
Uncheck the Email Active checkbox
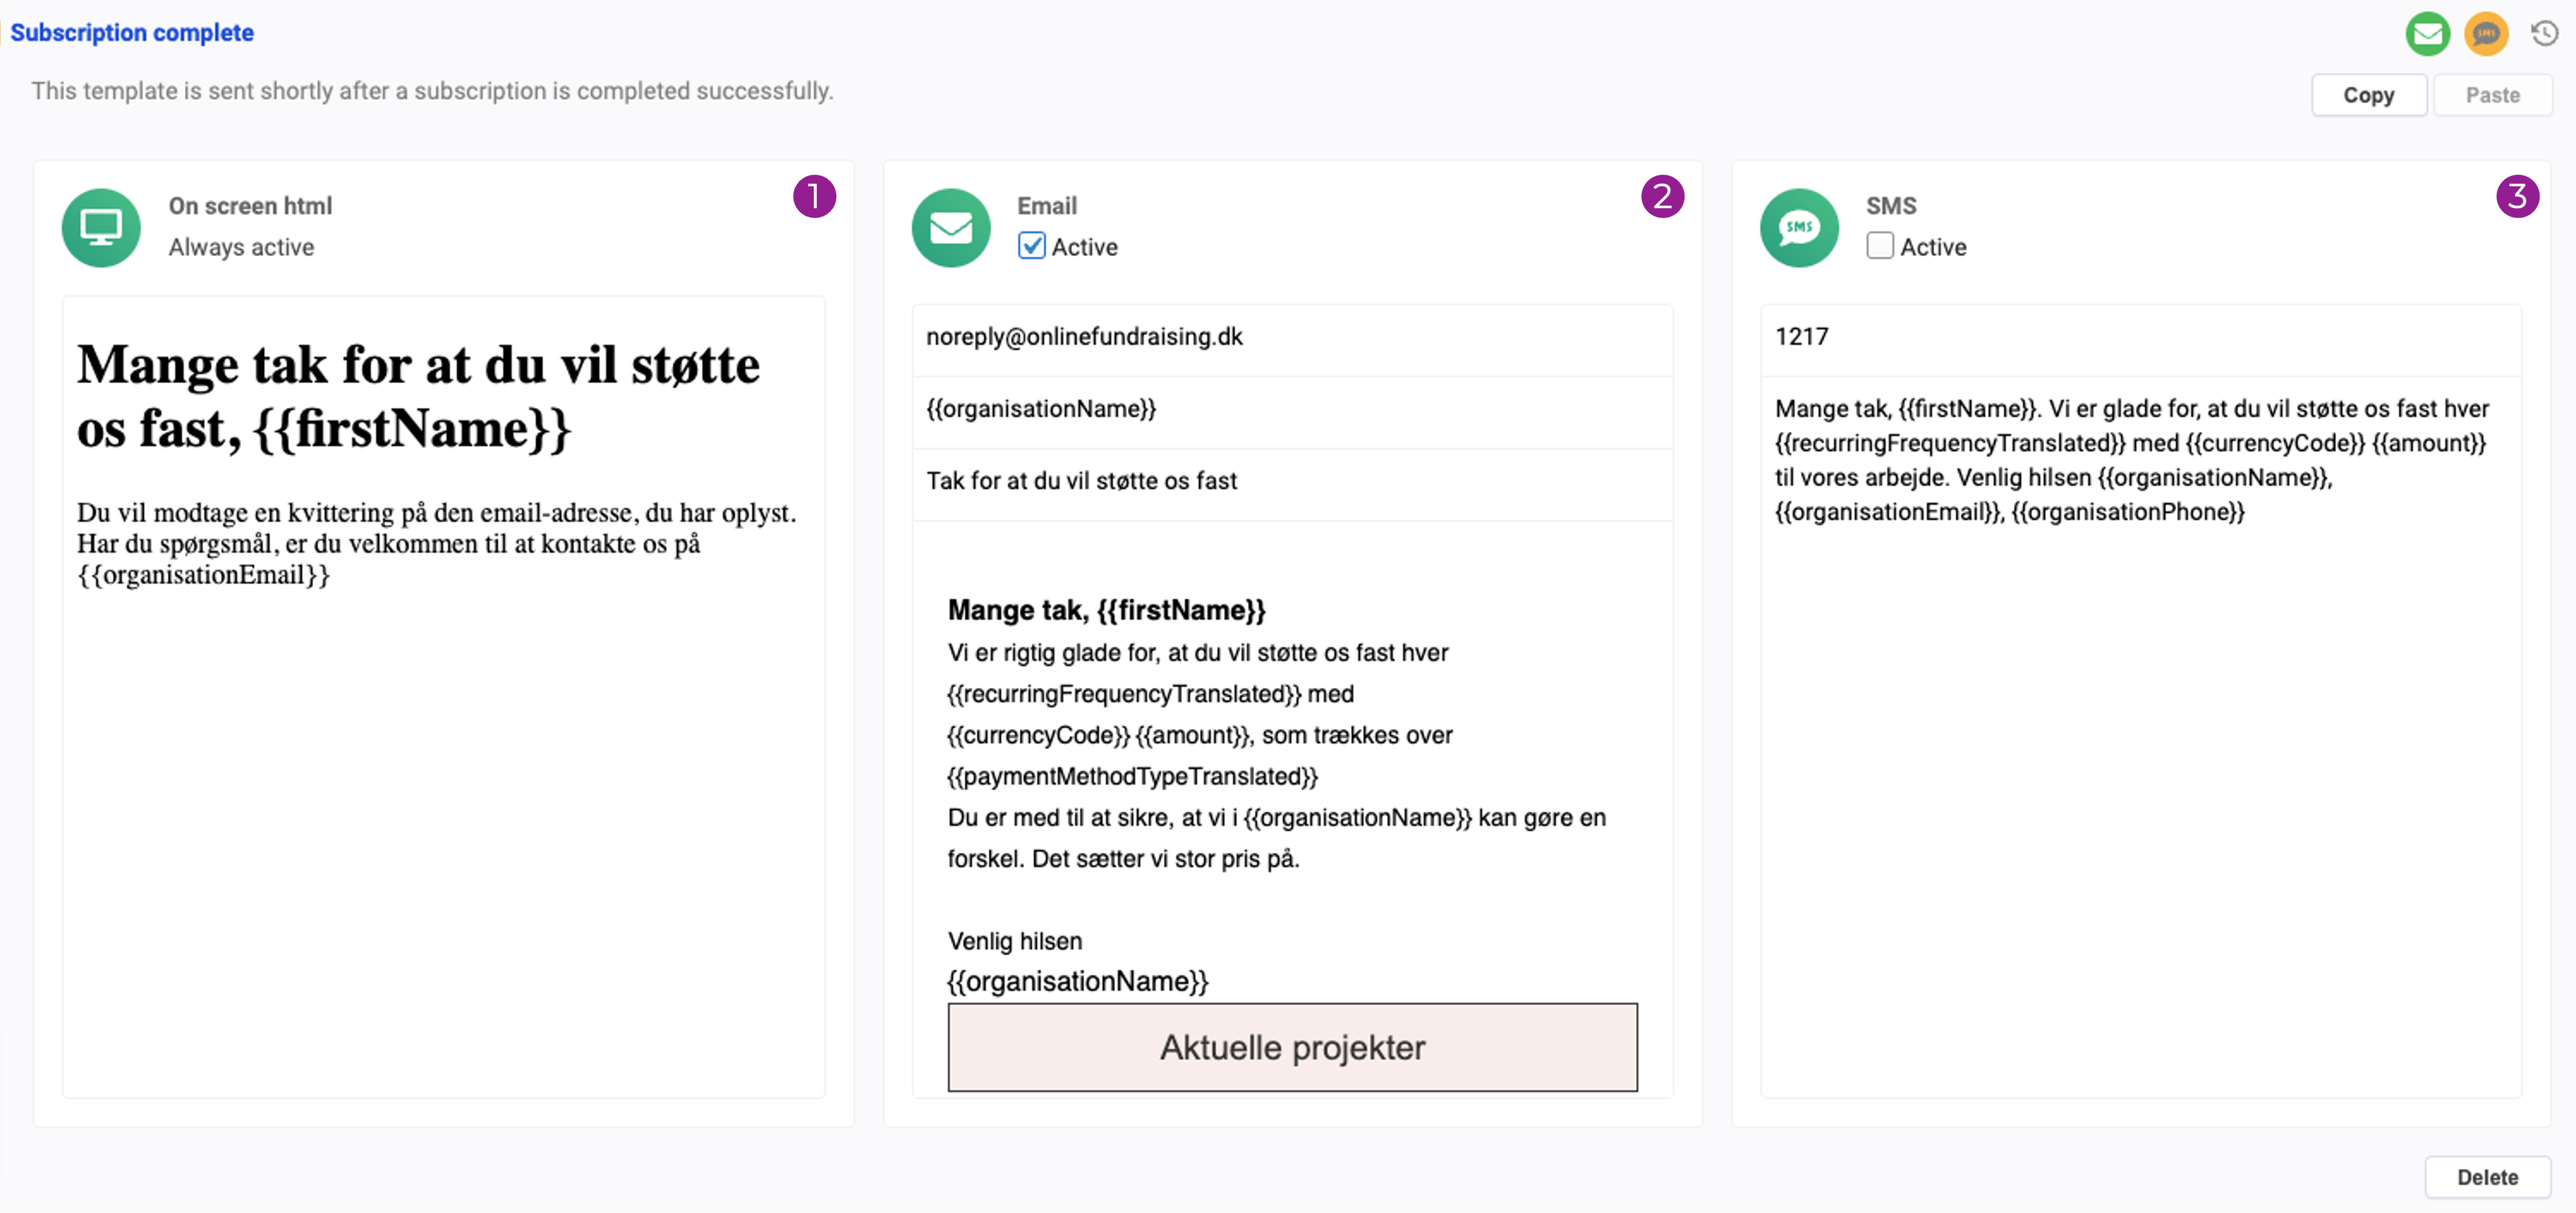(x=1031, y=246)
